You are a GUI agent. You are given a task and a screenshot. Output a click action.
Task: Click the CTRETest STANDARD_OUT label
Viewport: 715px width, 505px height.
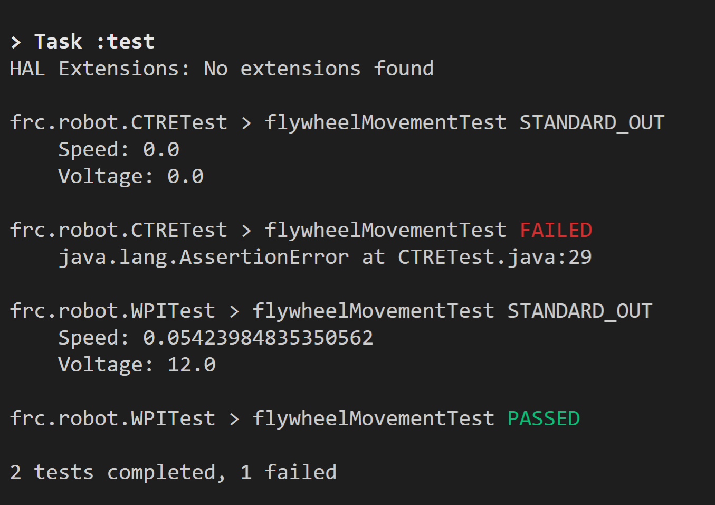tap(592, 122)
